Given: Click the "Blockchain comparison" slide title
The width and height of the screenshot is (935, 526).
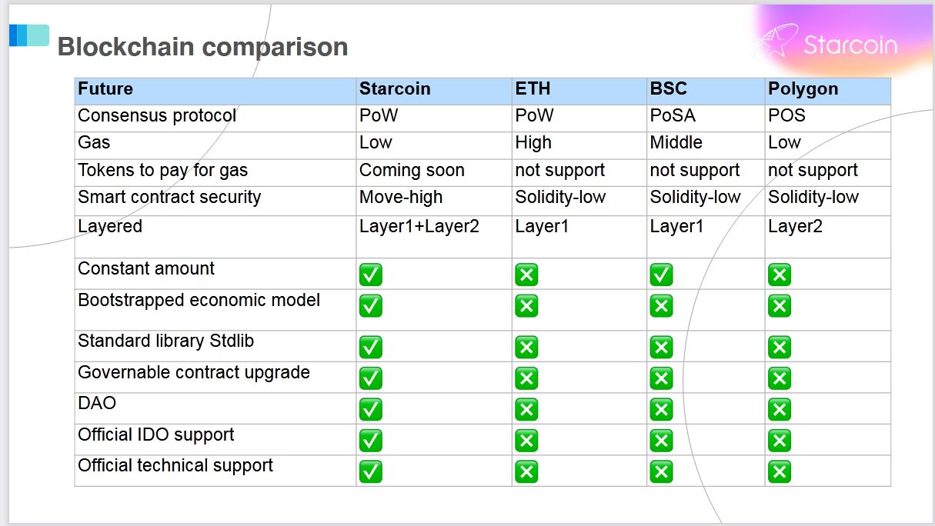Looking at the screenshot, I should pos(202,47).
